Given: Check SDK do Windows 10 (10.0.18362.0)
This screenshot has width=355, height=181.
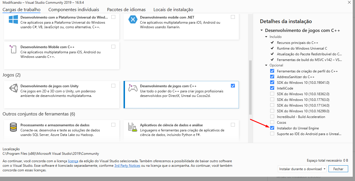Looking at the screenshot, I should click(272, 94).
